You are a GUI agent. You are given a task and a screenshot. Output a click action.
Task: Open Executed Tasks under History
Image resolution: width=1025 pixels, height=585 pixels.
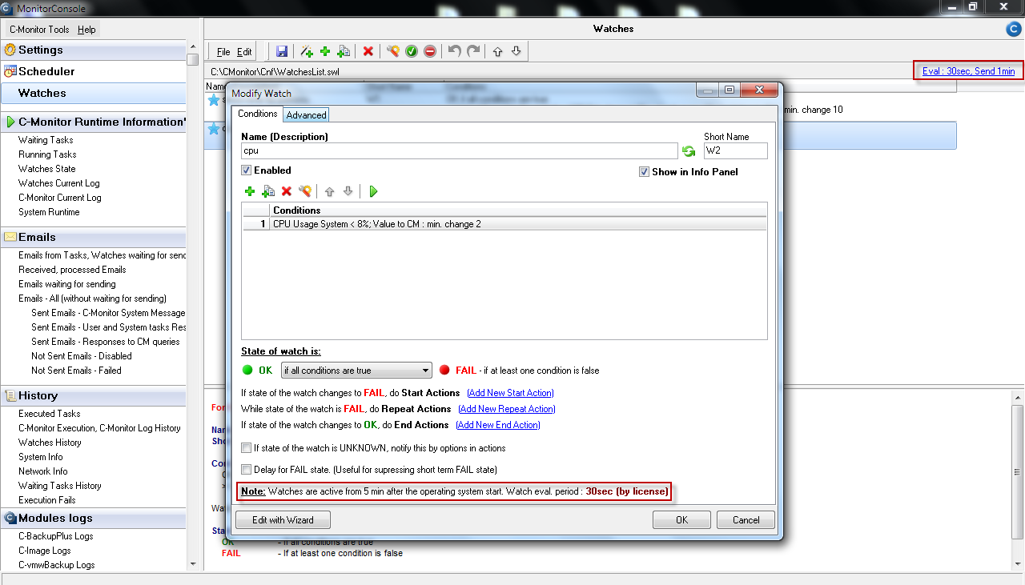click(x=49, y=414)
